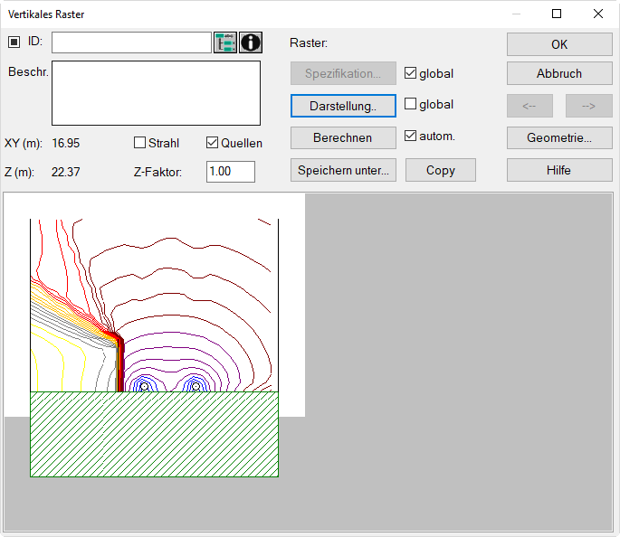Close the Vertikales Raster window
The height and width of the screenshot is (537, 620).
pyautogui.click(x=598, y=14)
